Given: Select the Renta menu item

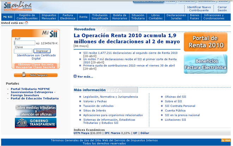Looking at the screenshot, I should click(83, 17).
